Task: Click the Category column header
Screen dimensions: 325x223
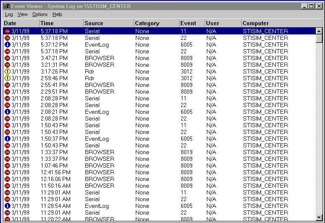Action: coord(156,23)
